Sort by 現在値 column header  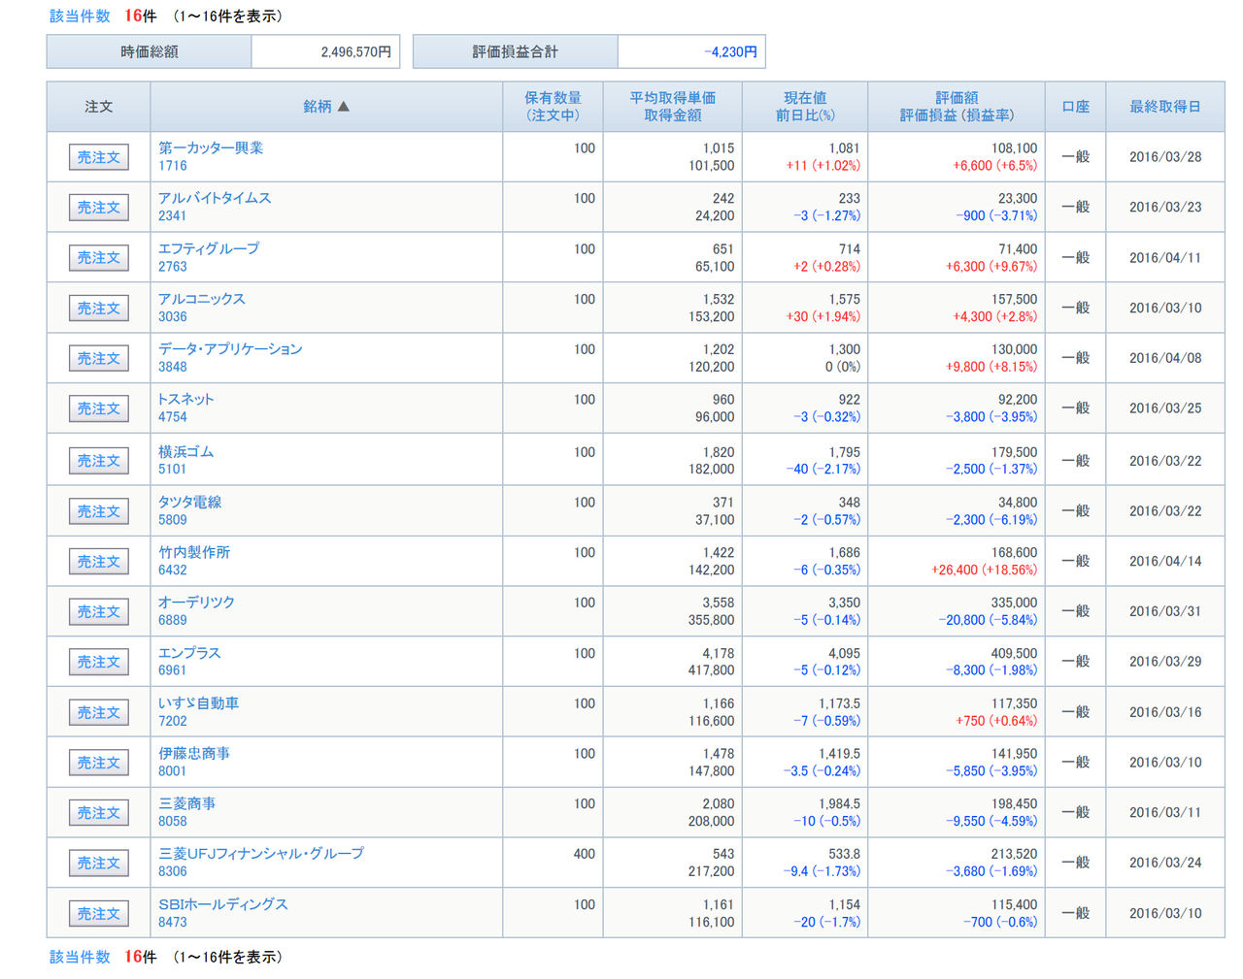[805, 98]
